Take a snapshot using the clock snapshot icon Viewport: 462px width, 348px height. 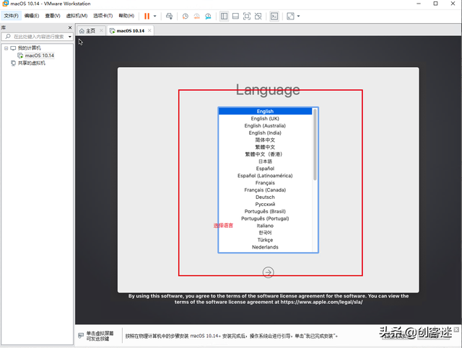(185, 16)
